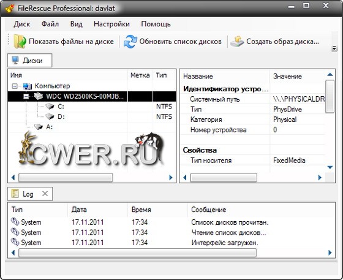Select the A: drive
Image resolution: width=343 pixels, height=280 pixels.
point(49,127)
